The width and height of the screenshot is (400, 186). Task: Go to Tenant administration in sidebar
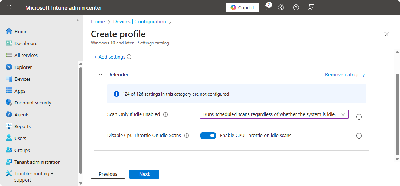37,162
